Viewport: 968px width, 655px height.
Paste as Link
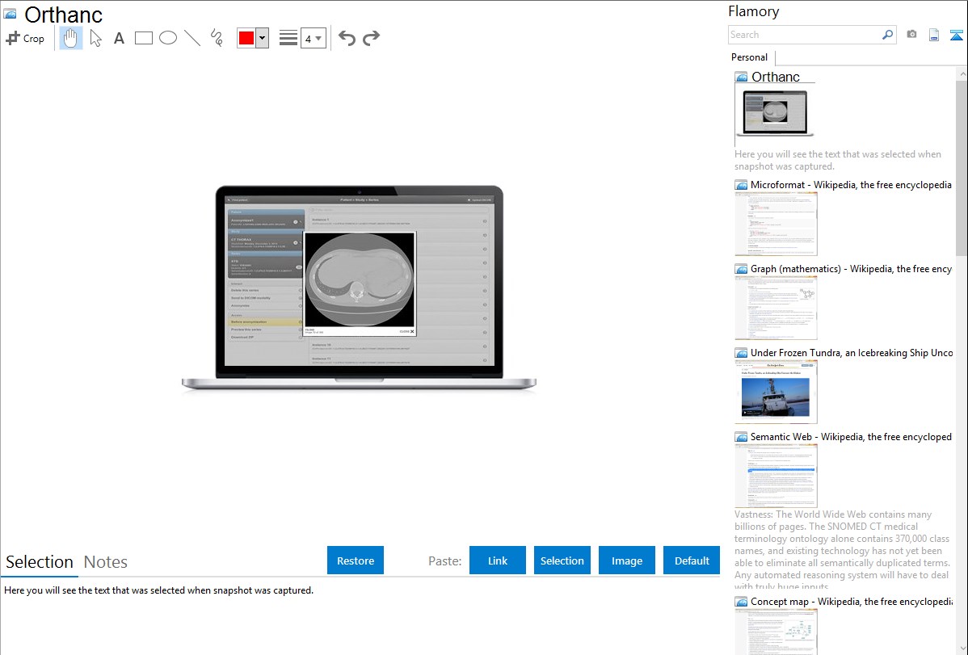click(x=498, y=561)
